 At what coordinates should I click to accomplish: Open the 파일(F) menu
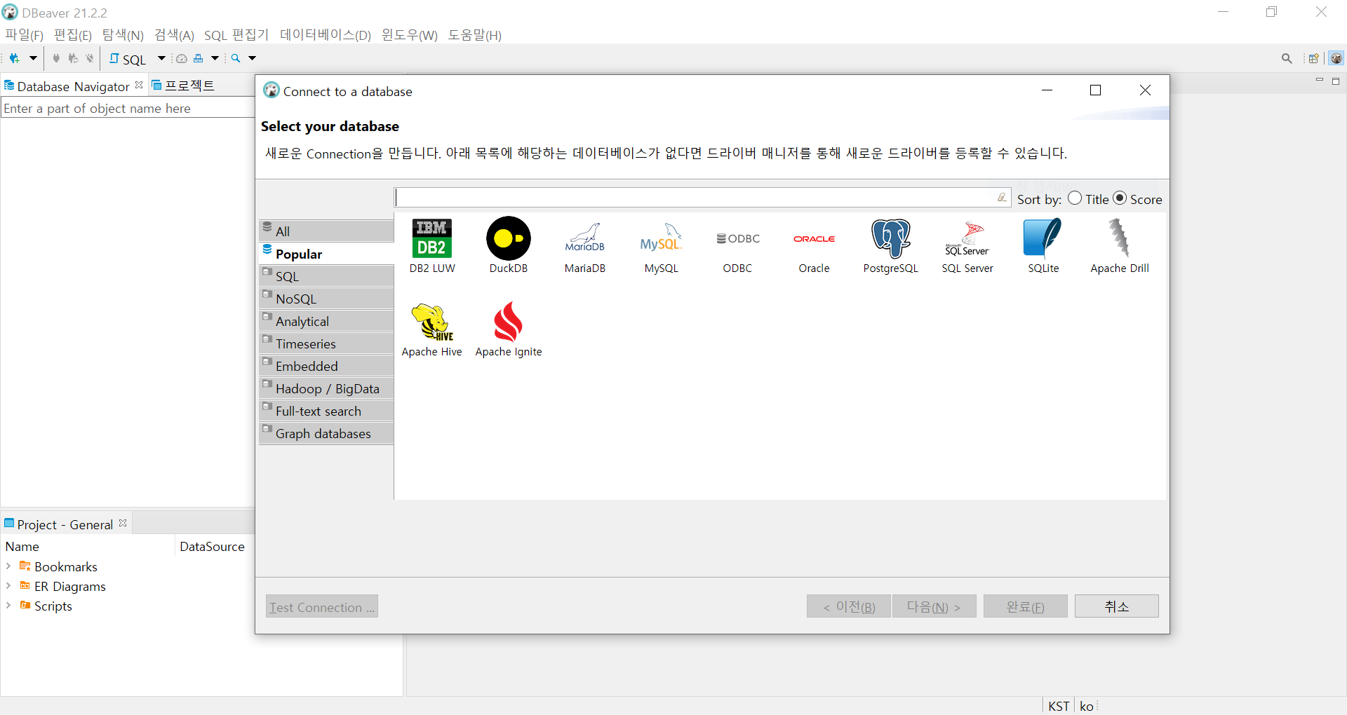pos(25,35)
